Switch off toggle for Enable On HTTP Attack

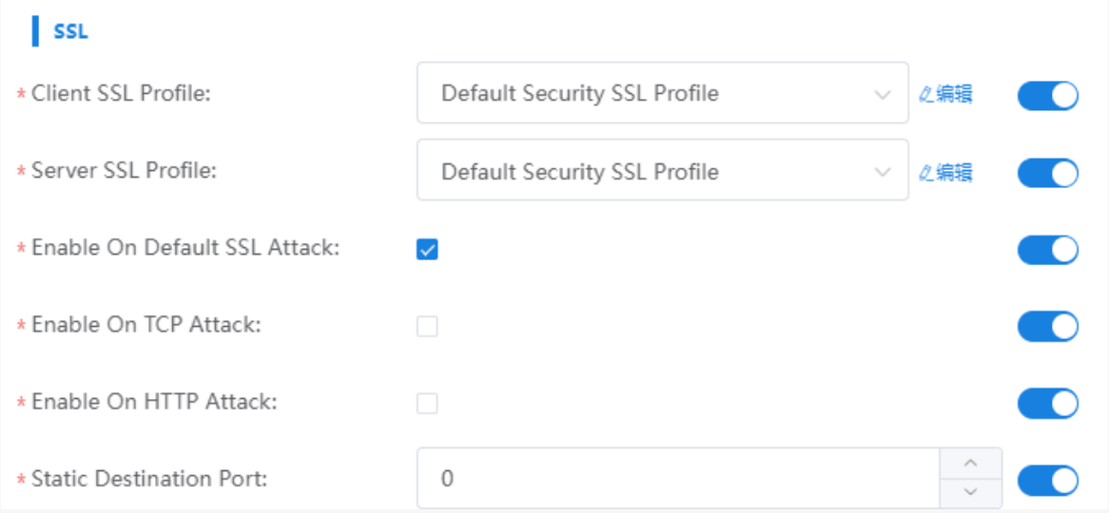[x=1047, y=404]
